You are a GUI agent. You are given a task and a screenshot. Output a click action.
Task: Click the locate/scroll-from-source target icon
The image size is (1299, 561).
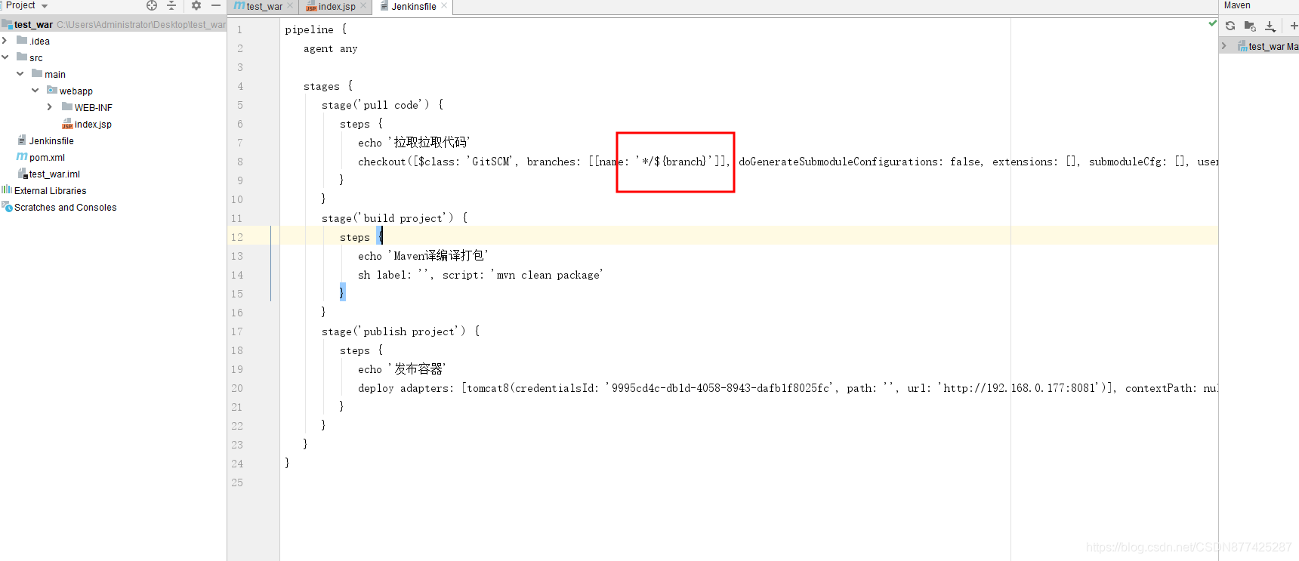click(x=152, y=5)
